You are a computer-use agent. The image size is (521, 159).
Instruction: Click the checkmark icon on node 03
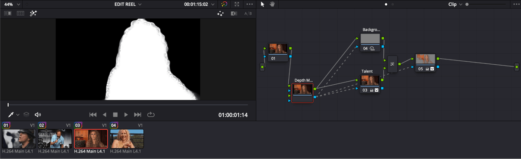tap(377, 90)
